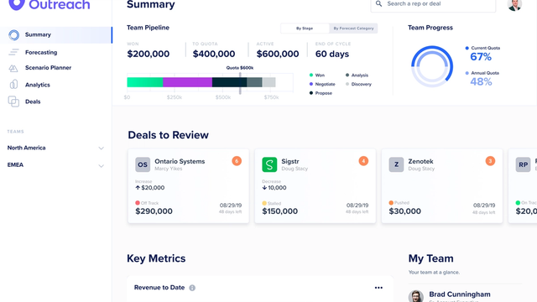
Task: Expand the EMEA team list
Action: click(55, 165)
